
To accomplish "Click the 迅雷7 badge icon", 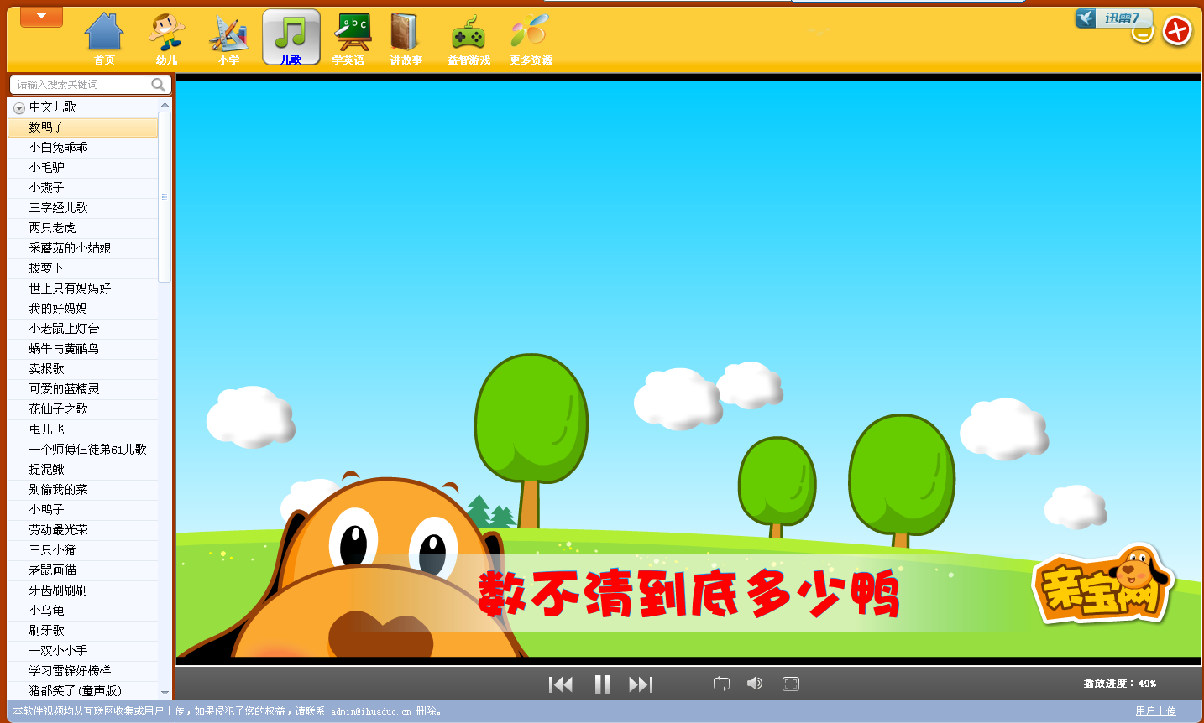I will (x=1113, y=18).
